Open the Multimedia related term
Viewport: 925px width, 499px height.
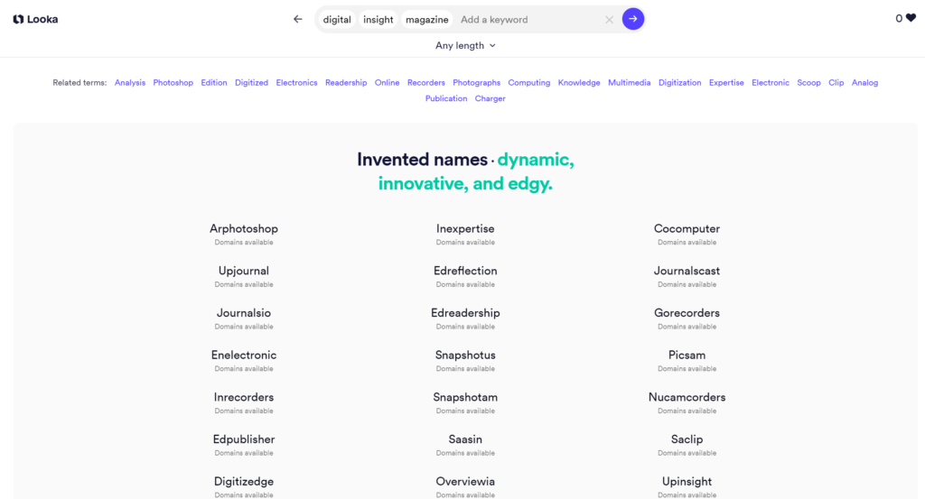coord(629,83)
